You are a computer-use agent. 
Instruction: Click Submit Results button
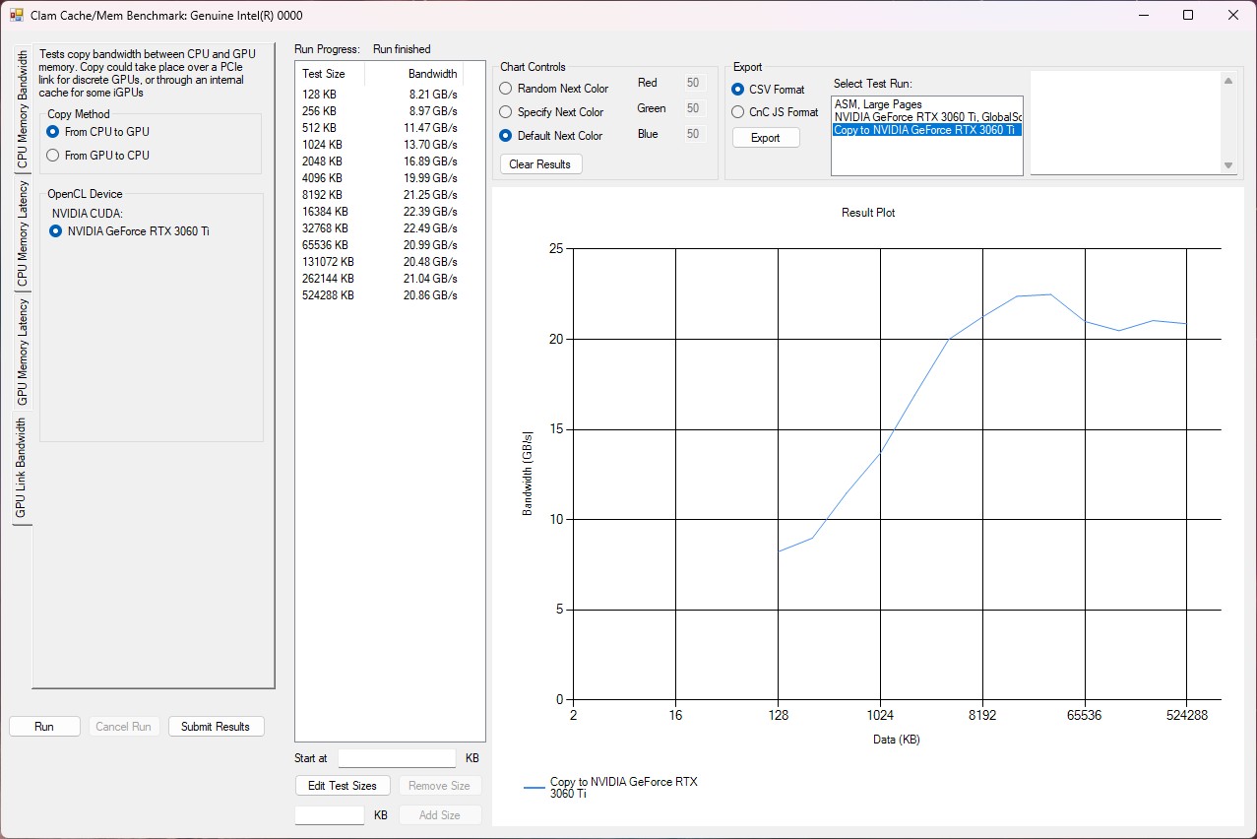(x=217, y=727)
